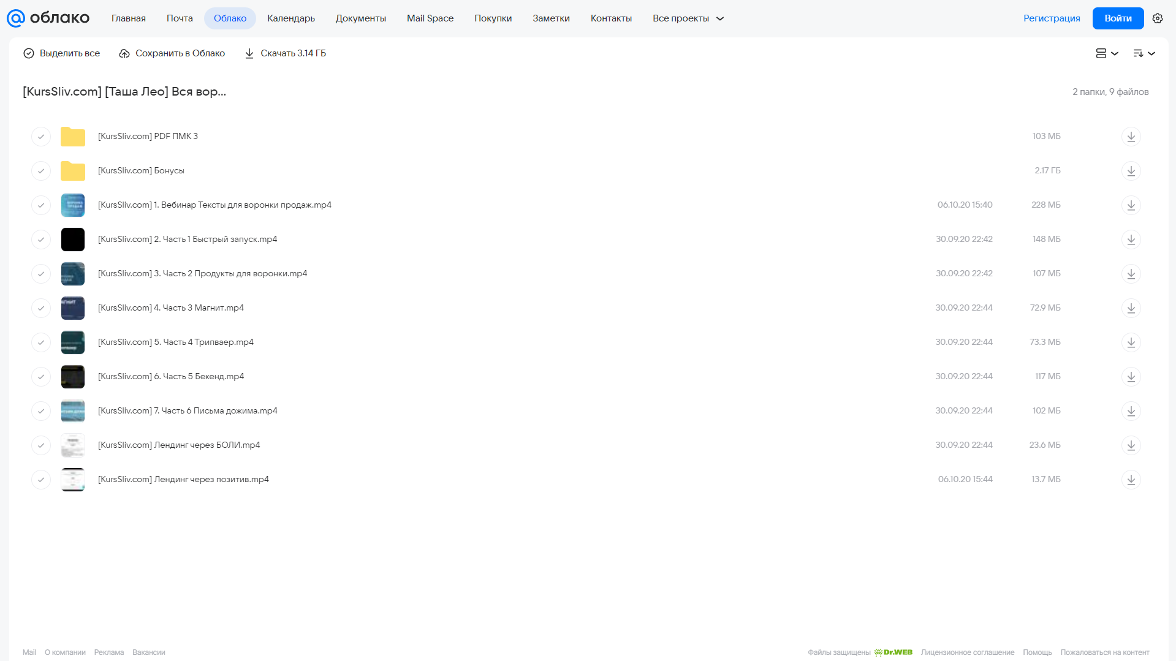
Task: Expand the Все проекты dropdown
Action: pyautogui.click(x=688, y=18)
